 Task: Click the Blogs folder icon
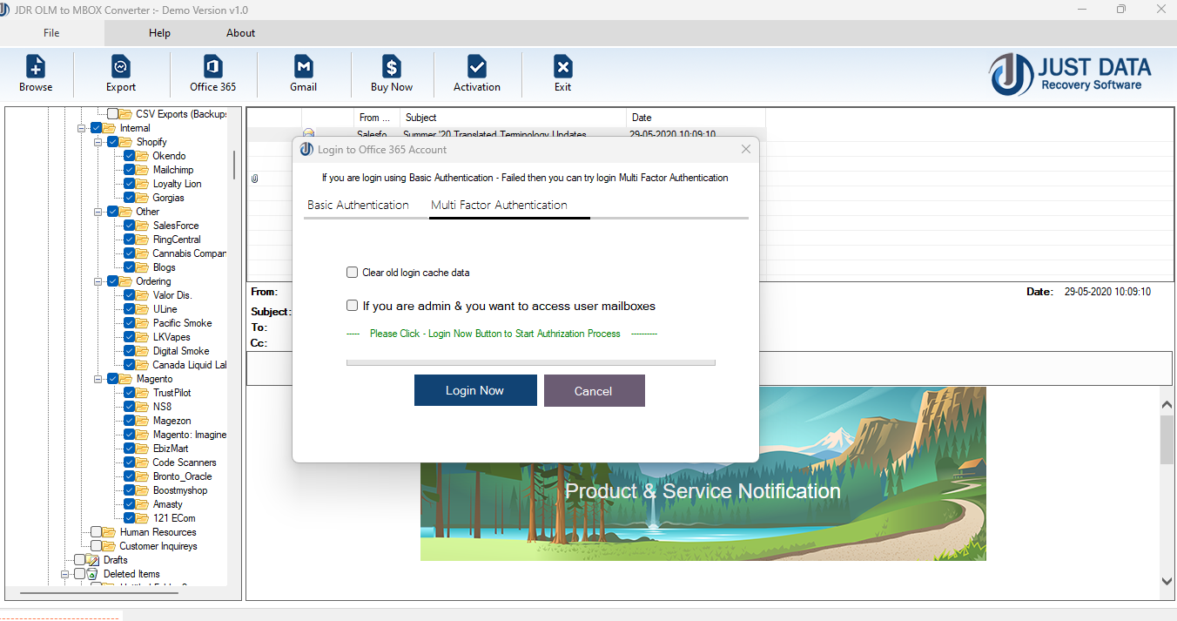pos(143,267)
